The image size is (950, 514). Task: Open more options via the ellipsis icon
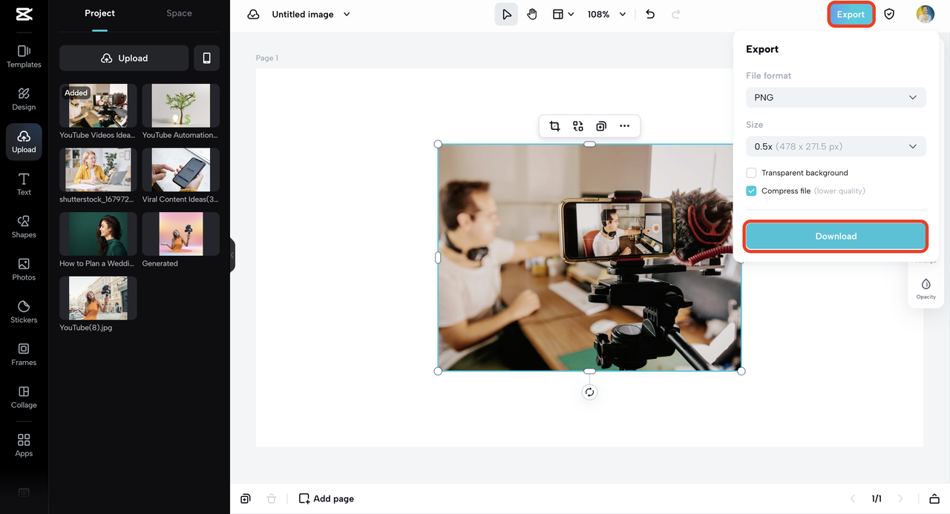[x=624, y=126]
